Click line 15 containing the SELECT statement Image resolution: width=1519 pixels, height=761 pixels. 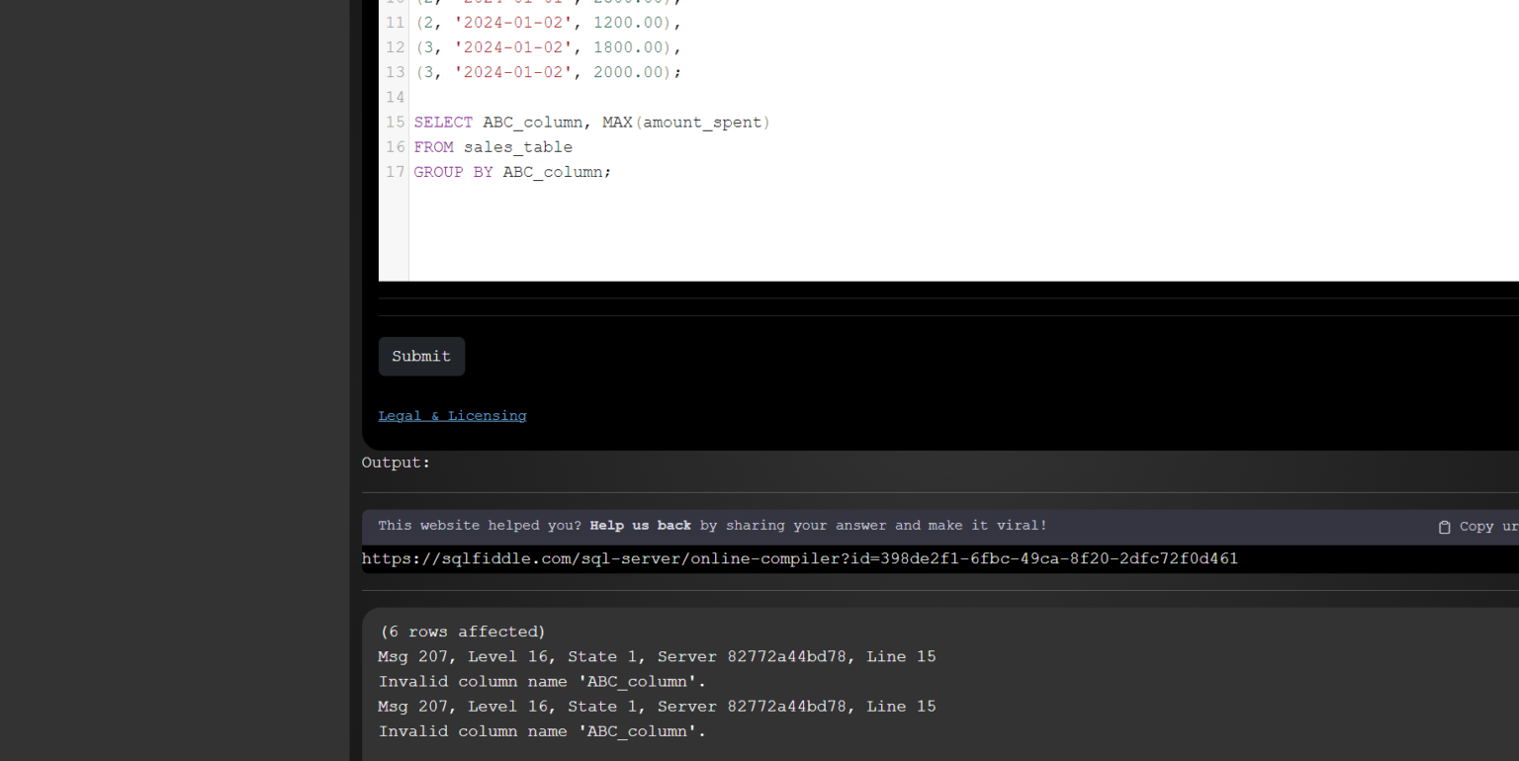591,122
